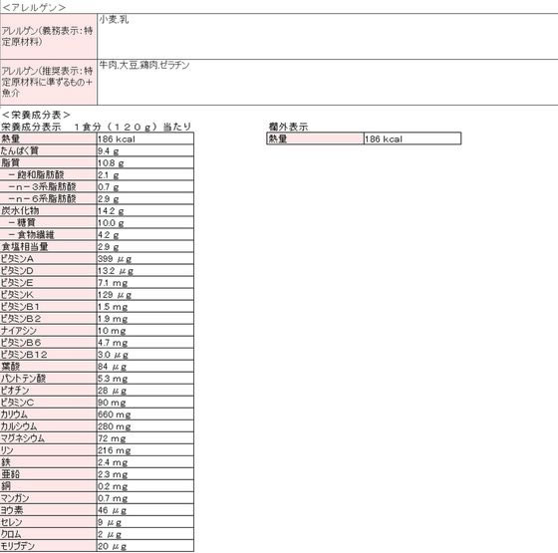Viewport: 558px width, 553px height.
Task: Click the ビタミンB12 label cell
Action: [x=49, y=355]
